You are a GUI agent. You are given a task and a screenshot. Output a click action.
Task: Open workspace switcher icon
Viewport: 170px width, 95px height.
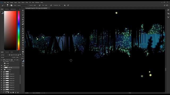167,5
